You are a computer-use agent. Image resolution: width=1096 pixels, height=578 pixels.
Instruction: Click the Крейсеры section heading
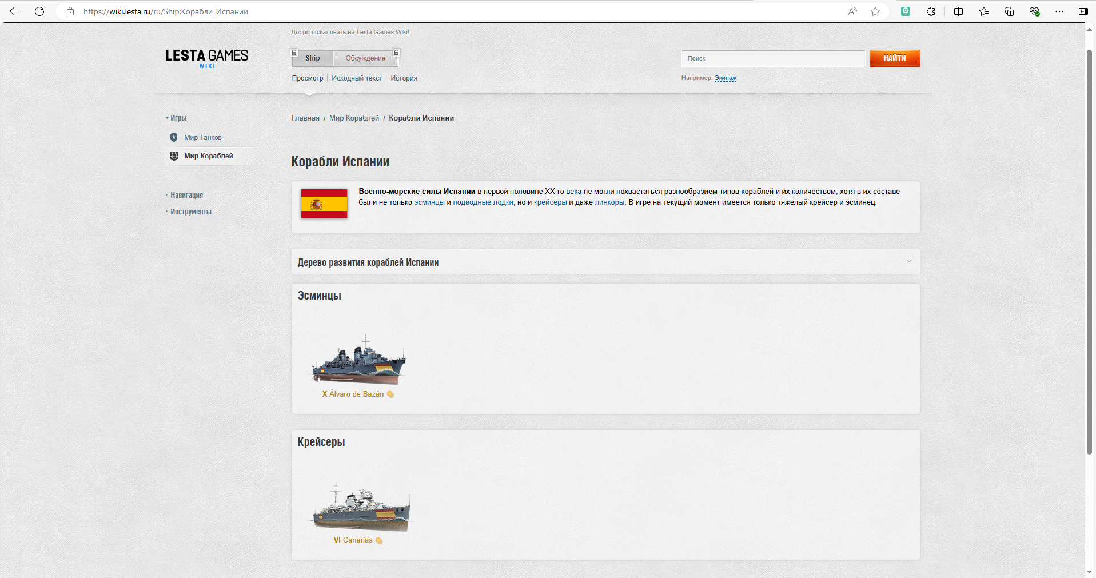[321, 442]
